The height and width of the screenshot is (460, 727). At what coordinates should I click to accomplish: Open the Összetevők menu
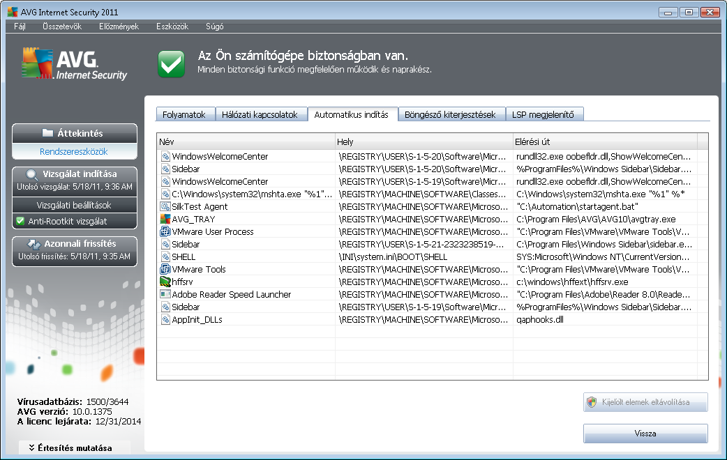(61, 26)
